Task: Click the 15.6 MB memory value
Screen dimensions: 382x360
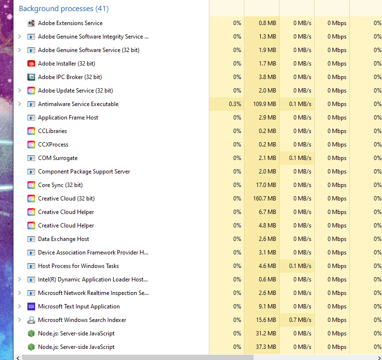Action: [266, 320]
